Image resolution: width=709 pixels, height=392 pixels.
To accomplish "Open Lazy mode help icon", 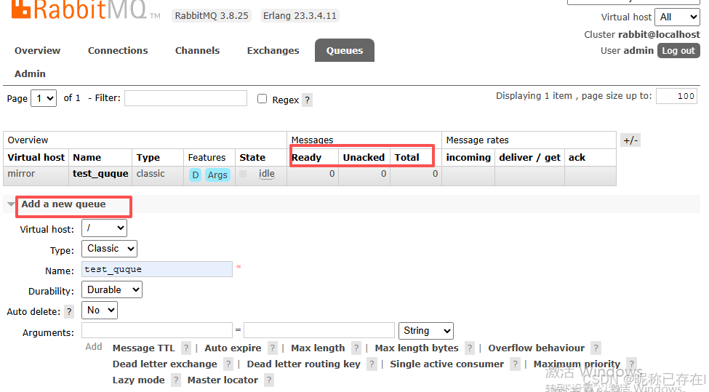I will pos(176,380).
